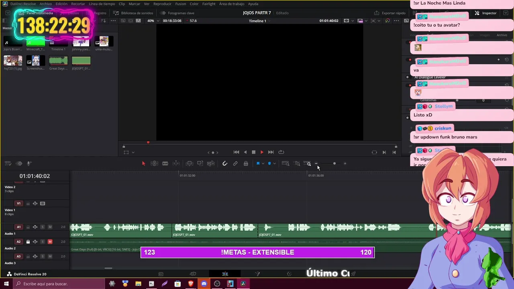514x289 pixels.
Task: Click the Full Extent Zoom icon
Action: point(286,163)
